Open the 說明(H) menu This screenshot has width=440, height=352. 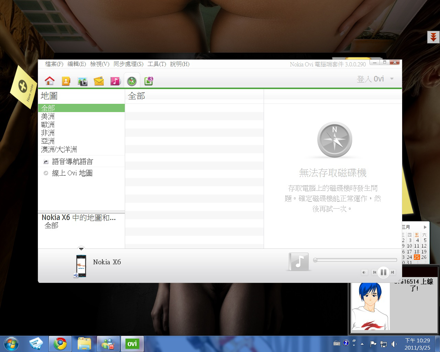(x=180, y=64)
